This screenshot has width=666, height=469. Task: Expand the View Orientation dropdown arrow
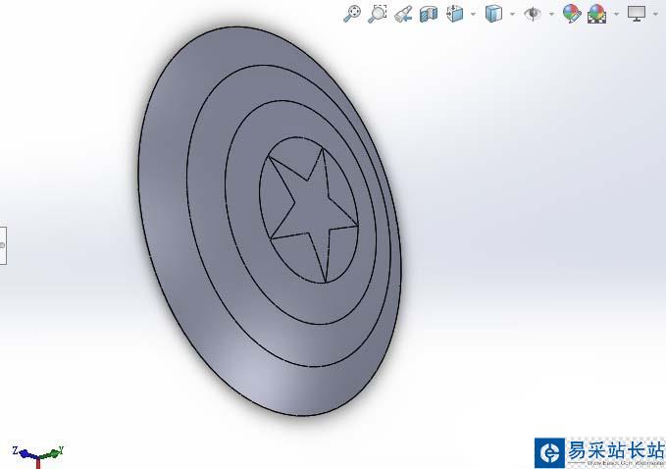pyautogui.click(x=473, y=14)
